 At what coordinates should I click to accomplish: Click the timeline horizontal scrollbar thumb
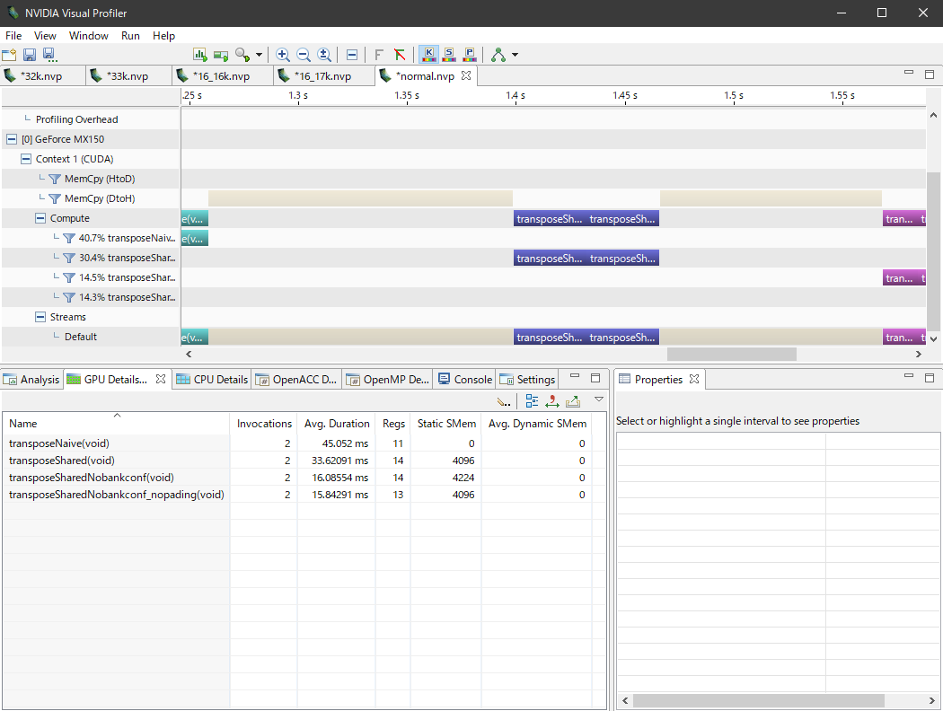(x=731, y=355)
